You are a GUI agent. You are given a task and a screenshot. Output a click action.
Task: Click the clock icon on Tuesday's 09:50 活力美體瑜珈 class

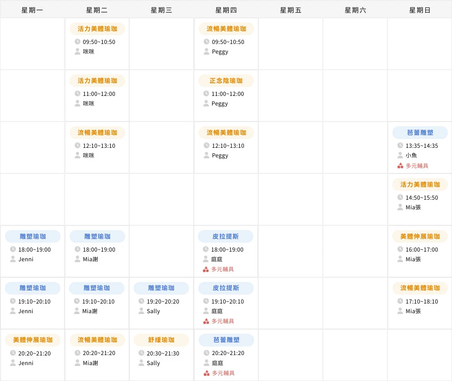point(77,41)
